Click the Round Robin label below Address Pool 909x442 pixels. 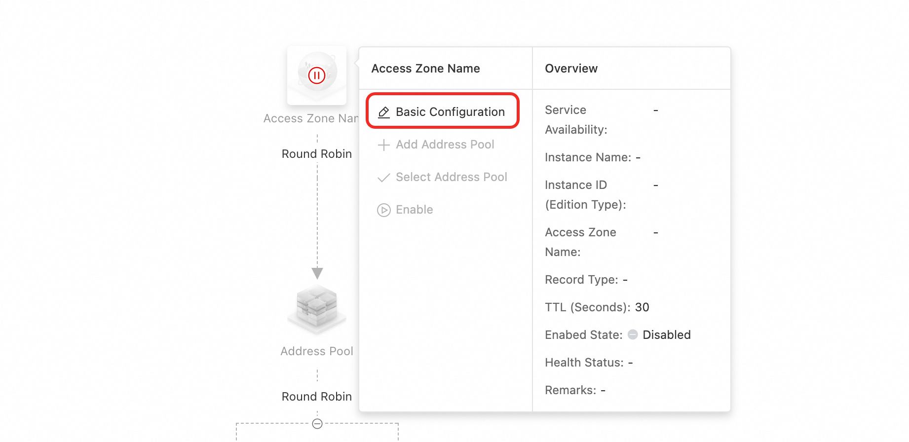click(317, 397)
